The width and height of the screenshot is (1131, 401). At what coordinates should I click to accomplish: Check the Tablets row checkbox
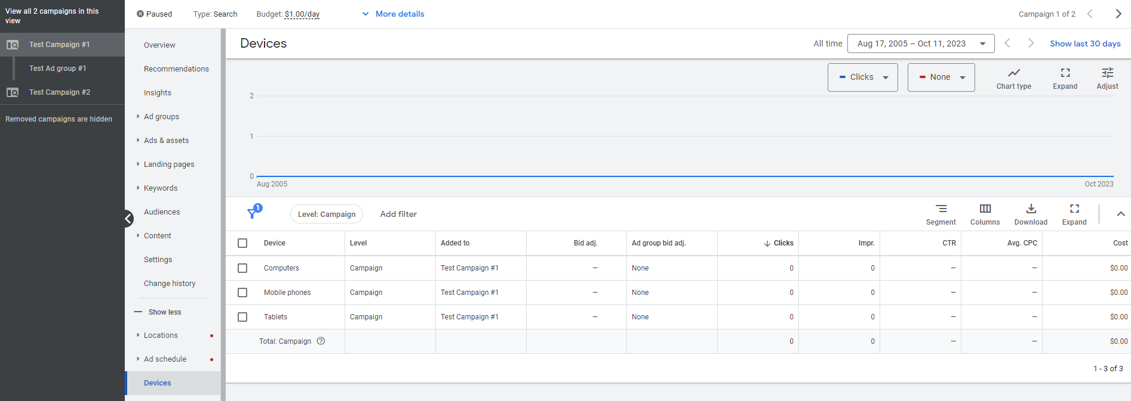pos(242,317)
